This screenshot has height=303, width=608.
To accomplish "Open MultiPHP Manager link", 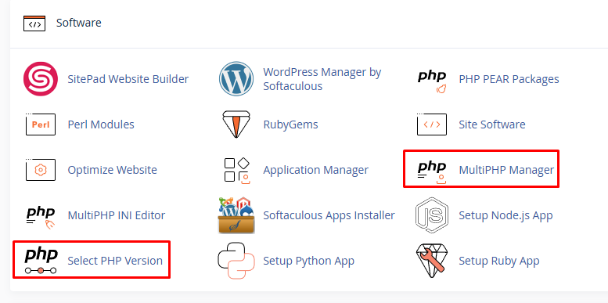I will pyautogui.click(x=506, y=170).
